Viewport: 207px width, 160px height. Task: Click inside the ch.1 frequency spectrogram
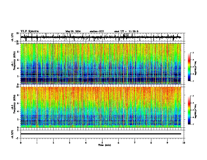(101, 64)
